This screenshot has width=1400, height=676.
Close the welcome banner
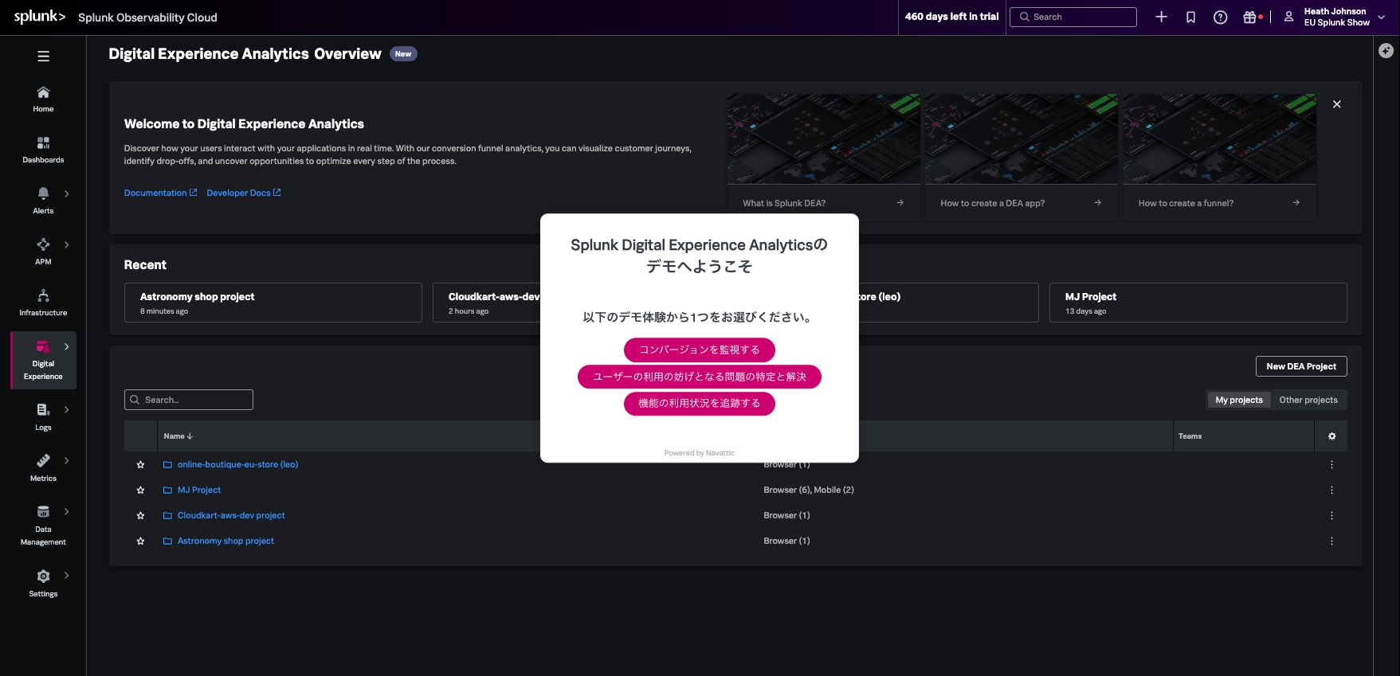[x=1337, y=104]
